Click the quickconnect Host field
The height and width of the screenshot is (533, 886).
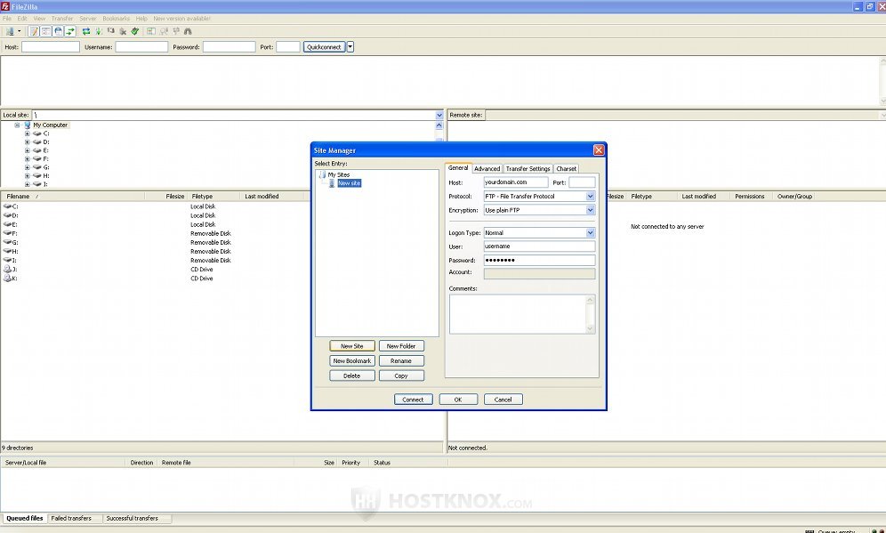pos(51,47)
